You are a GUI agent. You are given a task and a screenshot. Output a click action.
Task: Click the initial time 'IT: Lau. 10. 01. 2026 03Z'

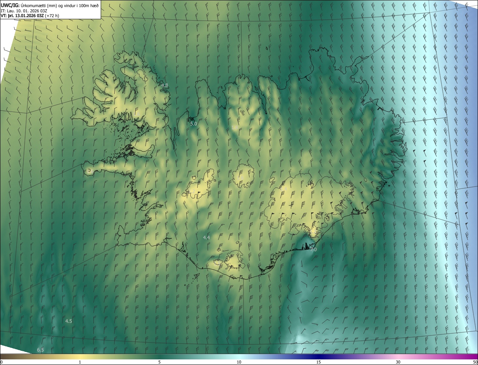[x=24, y=10]
